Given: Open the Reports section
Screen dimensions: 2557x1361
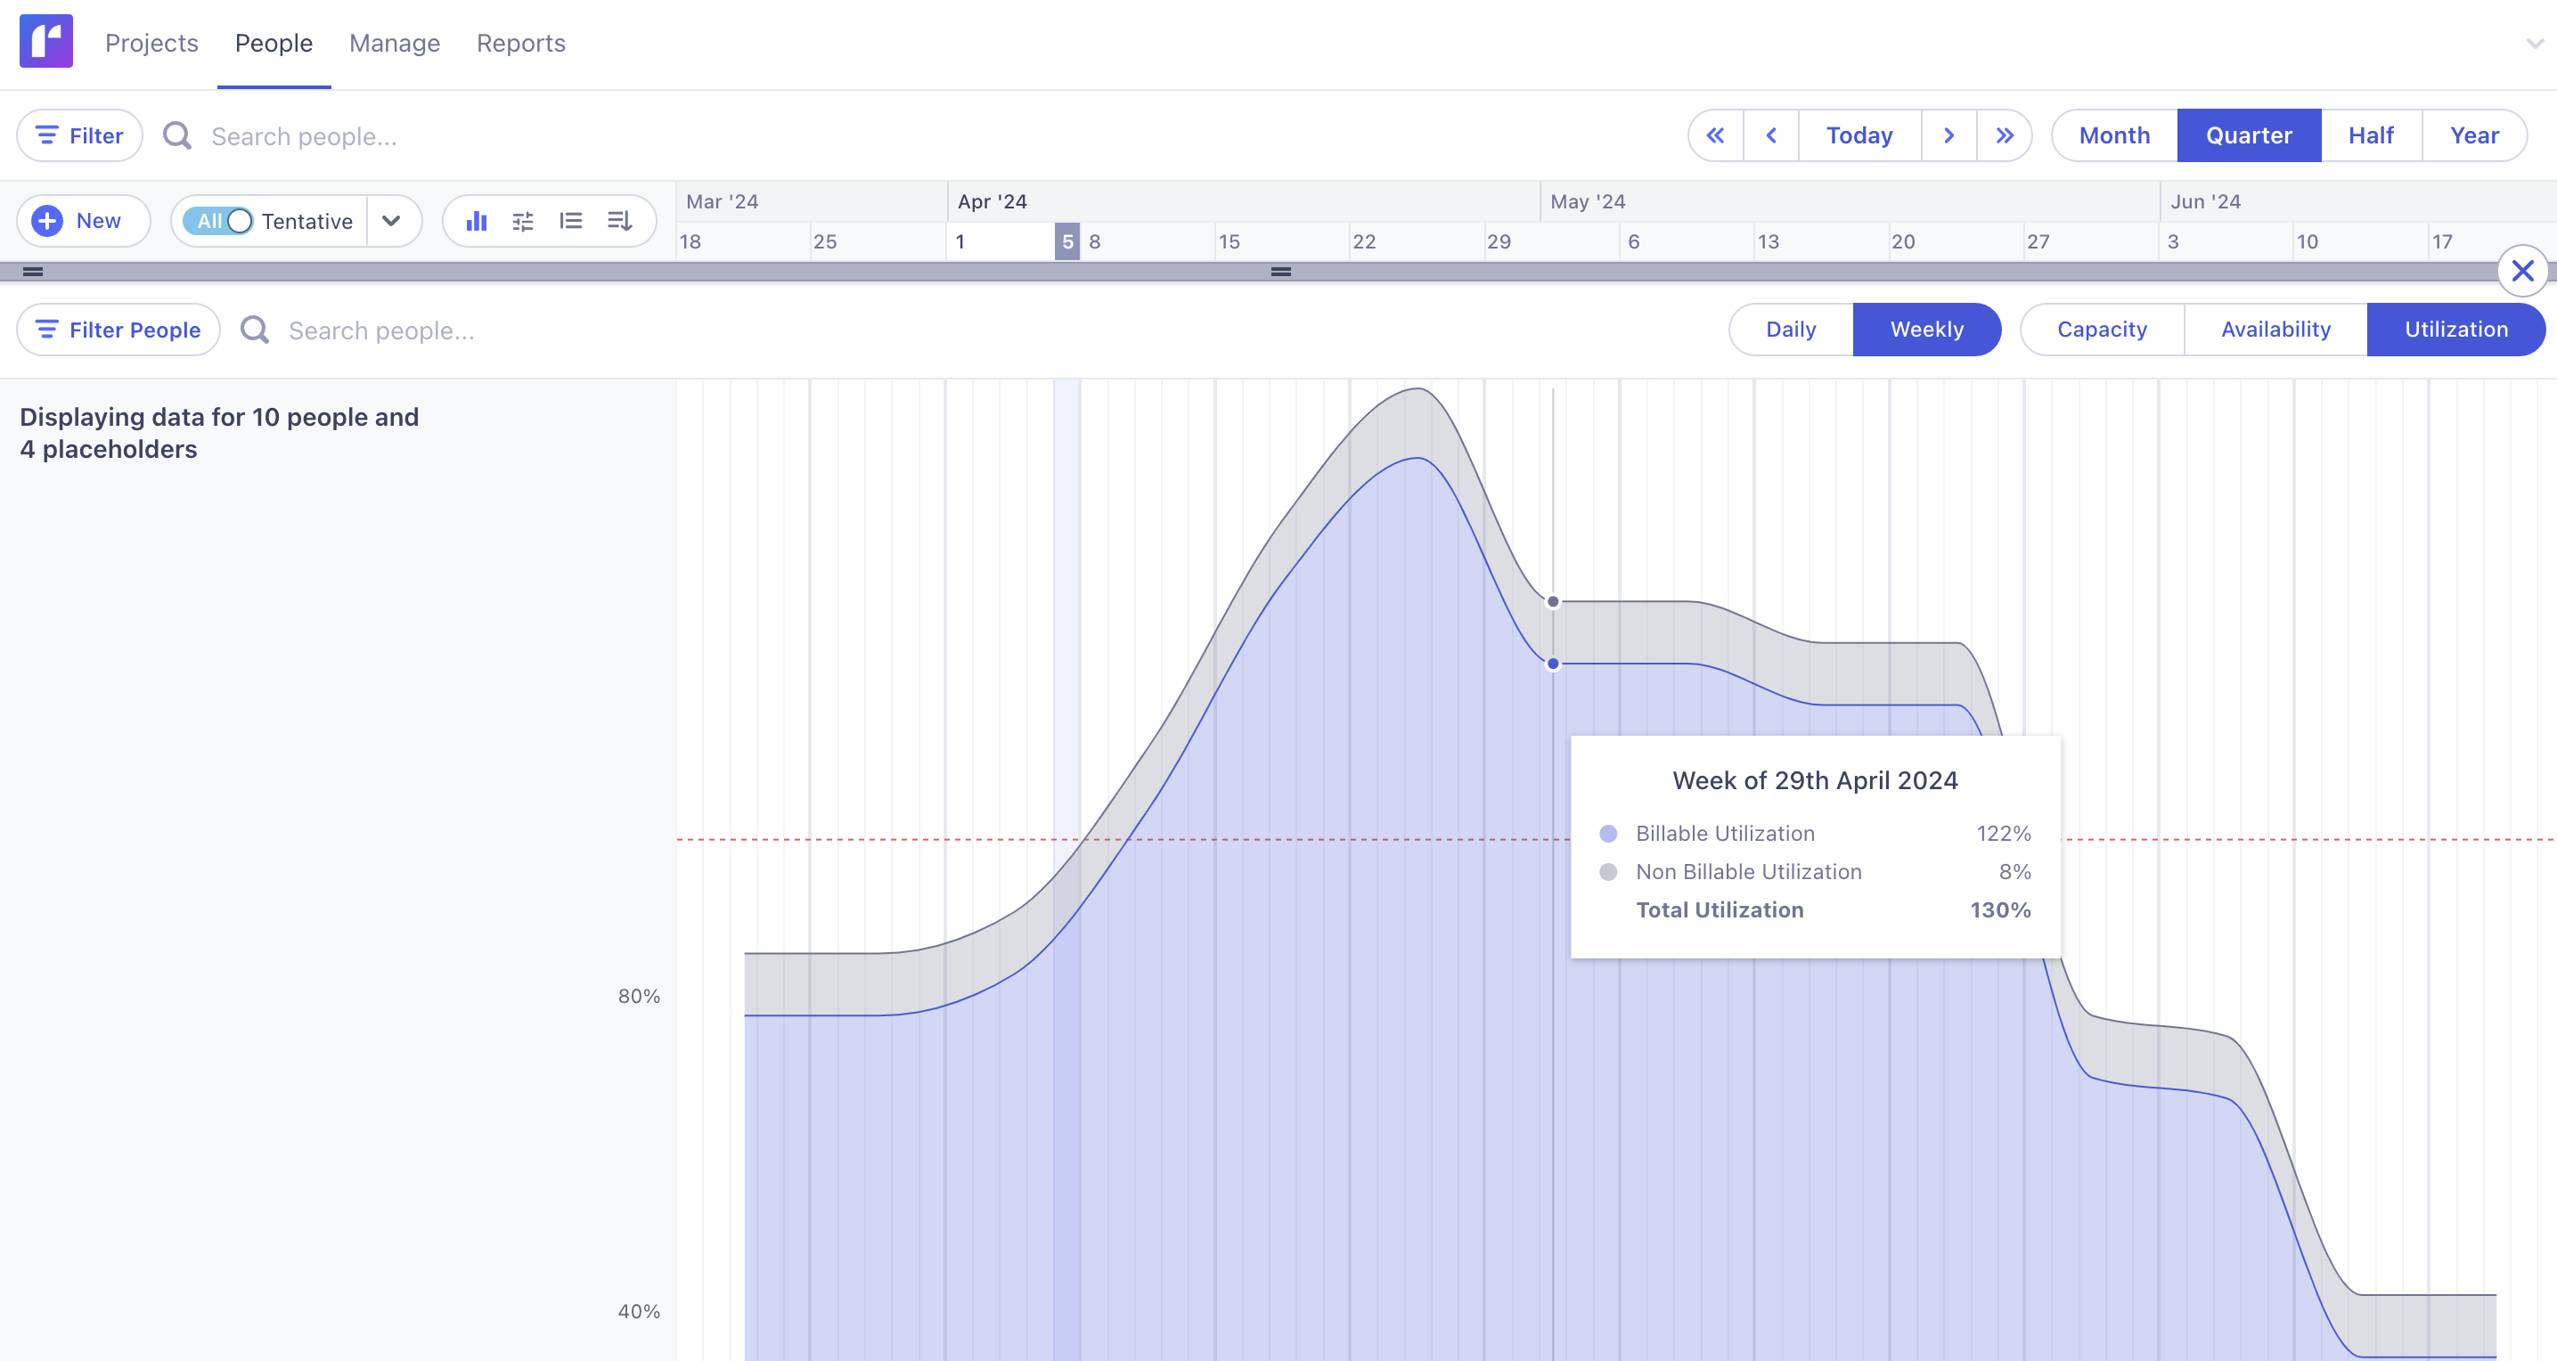Looking at the screenshot, I should [x=520, y=43].
